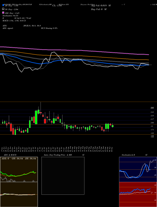This screenshot has width=157, height=207.
Task: Click the 2.17 price axis label
Action: point(152,119)
